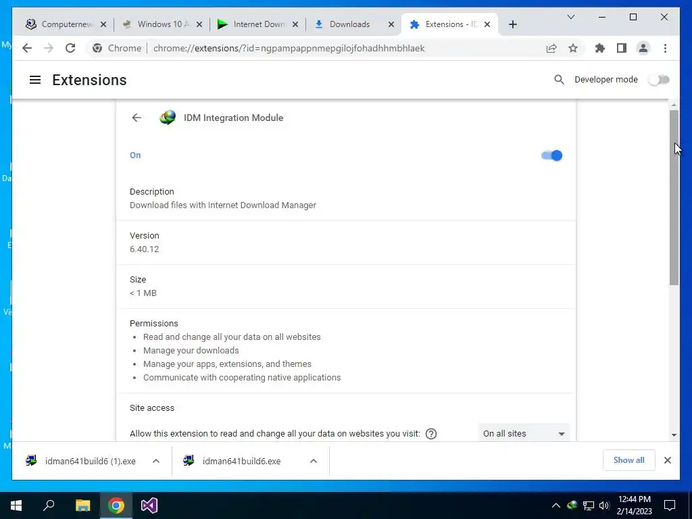Turn off the IDM Integration Module toggle
692x519 pixels.
click(x=551, y=155)
